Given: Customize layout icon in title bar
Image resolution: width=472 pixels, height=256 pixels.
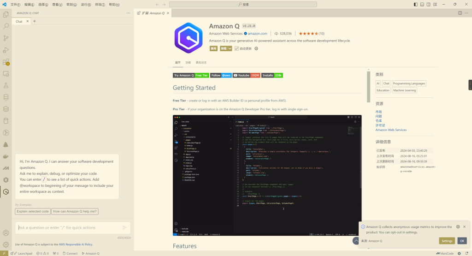Looking at the screenshot, I should coord(435,5).
